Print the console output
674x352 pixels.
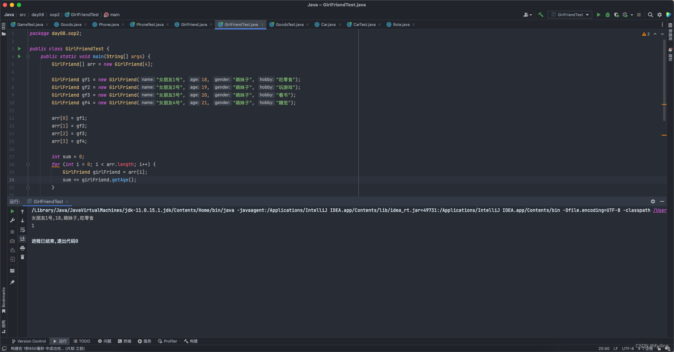tap(22, 248)
